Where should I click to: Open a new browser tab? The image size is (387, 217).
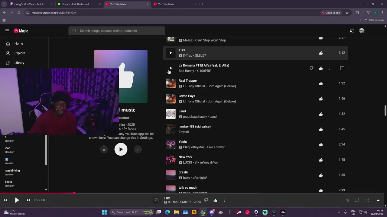[203, 4]
